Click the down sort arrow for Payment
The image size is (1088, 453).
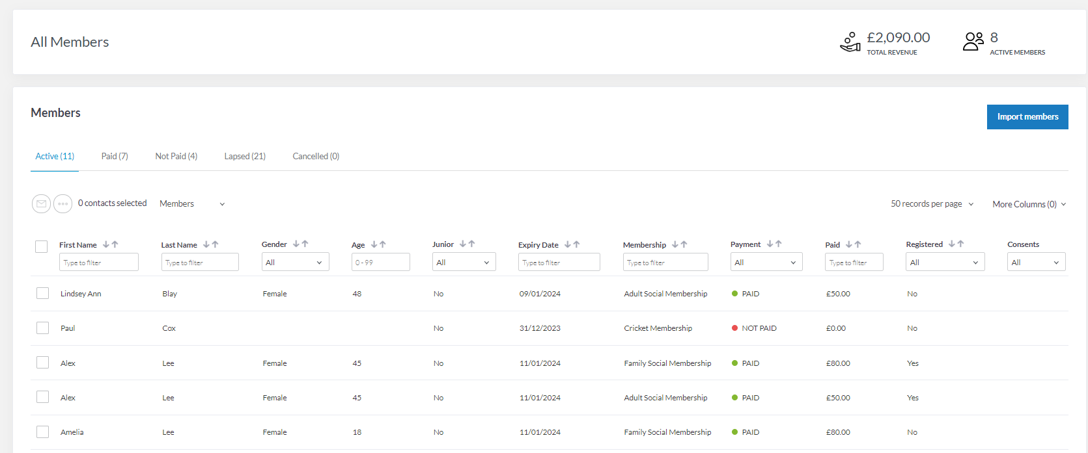pos(770,244)
